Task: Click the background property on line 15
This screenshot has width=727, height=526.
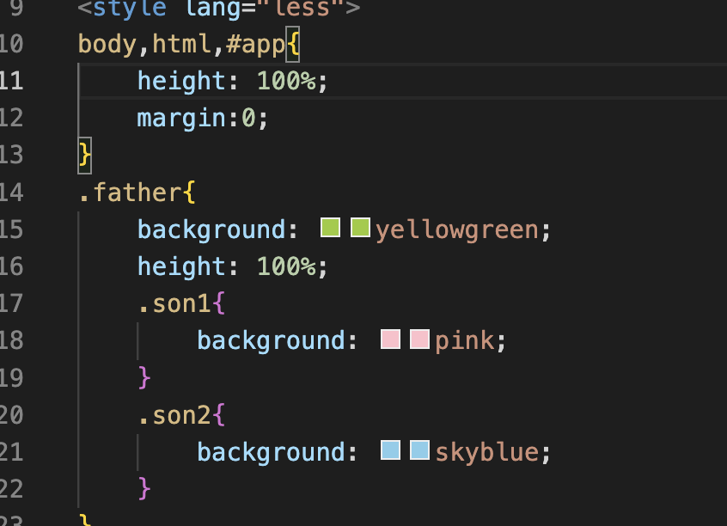Action: coord(211,230)
